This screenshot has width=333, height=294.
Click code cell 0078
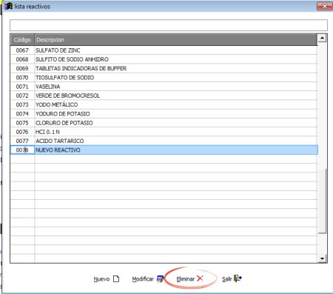tap(22, 150)
